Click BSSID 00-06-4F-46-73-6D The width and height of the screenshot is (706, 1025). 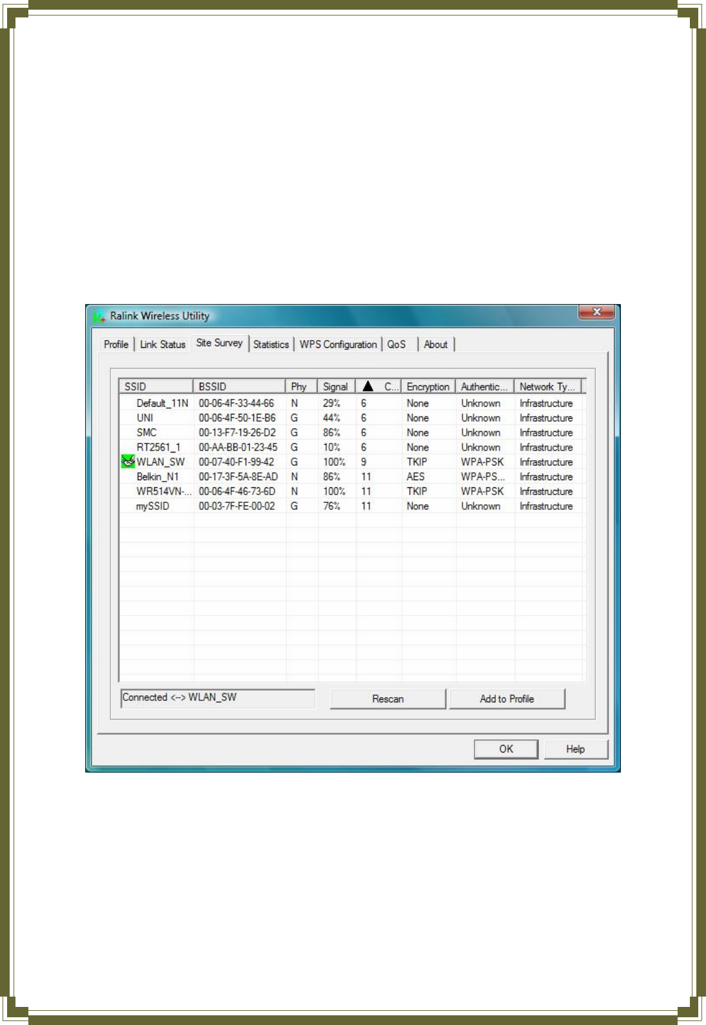[237, 491]
